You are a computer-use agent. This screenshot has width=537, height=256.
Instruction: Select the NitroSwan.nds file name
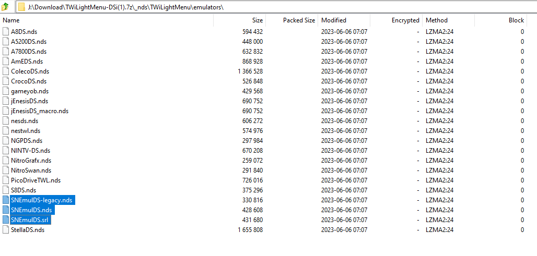tap(31, 170)
